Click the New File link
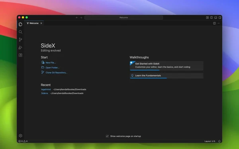Image resolution: width=239 pixels, height=149 pixels. click(51, 63)
